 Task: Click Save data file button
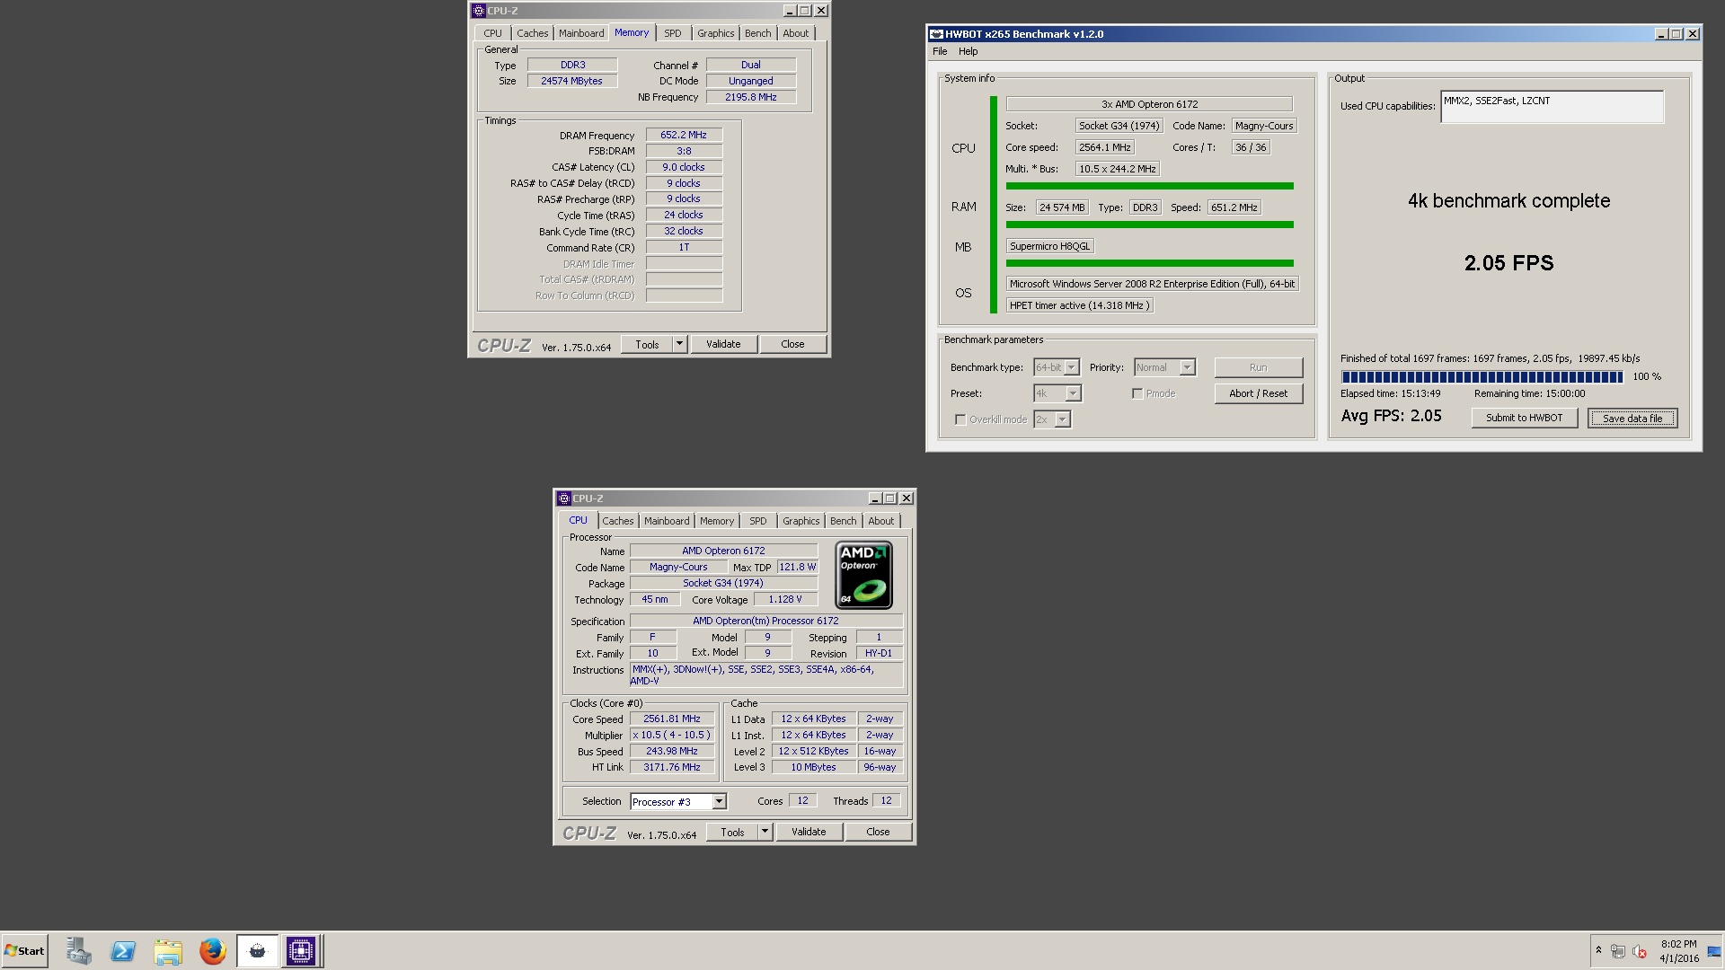click(x=1632, y=418)
